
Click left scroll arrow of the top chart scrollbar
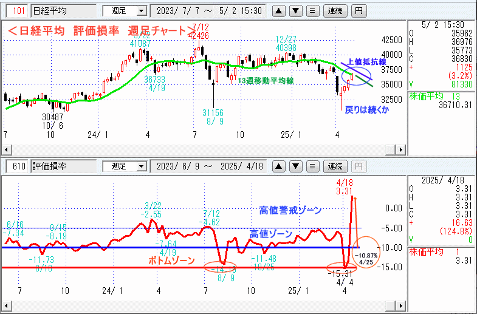pos(7,150)
